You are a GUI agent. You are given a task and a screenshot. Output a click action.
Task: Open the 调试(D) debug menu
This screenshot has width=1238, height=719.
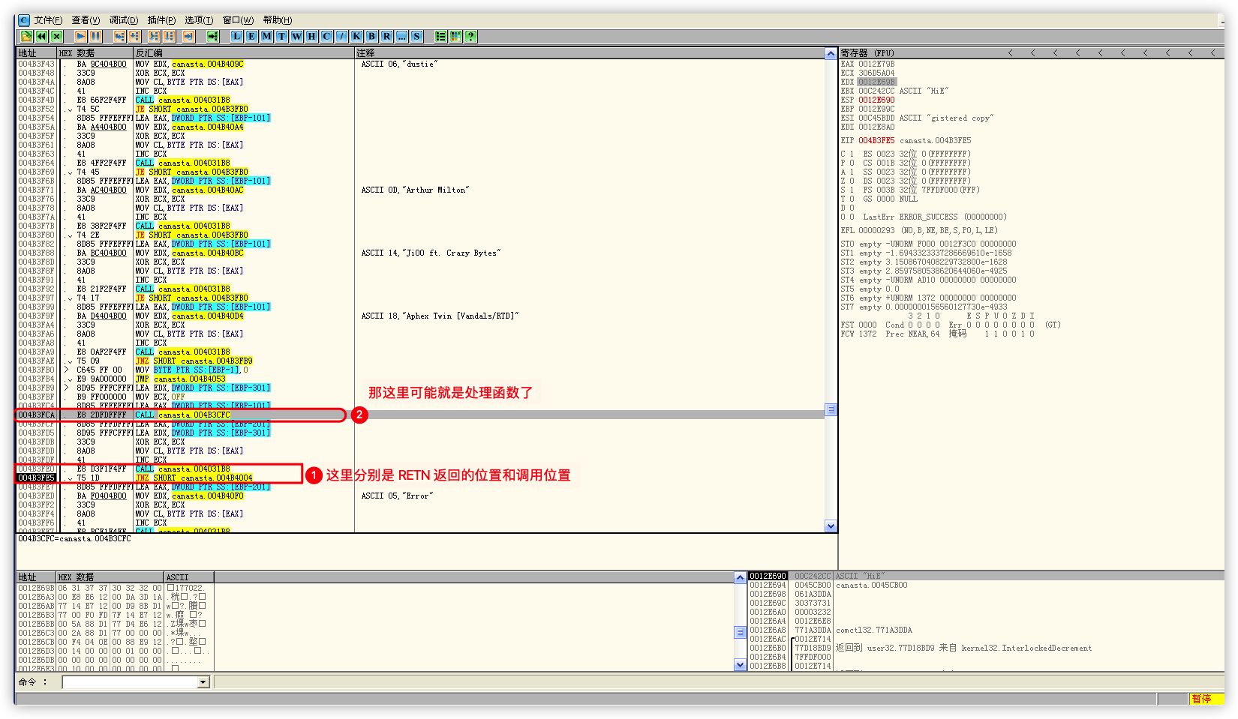coord(124,20)
